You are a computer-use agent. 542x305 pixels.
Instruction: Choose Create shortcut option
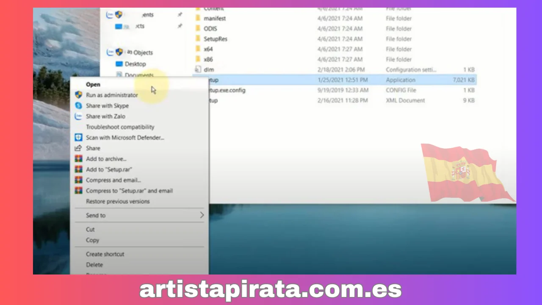pyautogui.click(x=105, y=254)
